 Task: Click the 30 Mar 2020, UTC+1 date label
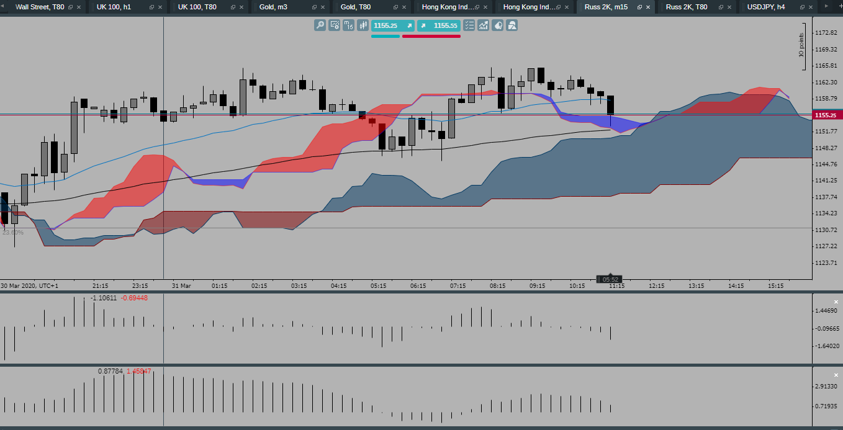pos(29,286)
